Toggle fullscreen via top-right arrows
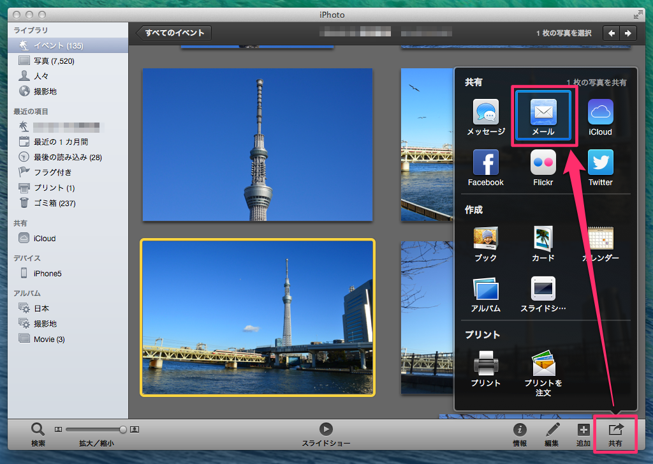The height and width of the screenshot is (464, 653). click(x=638, y=15)
